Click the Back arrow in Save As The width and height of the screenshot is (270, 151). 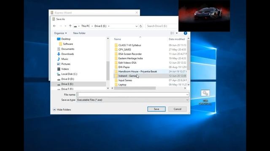pos(54,26)
